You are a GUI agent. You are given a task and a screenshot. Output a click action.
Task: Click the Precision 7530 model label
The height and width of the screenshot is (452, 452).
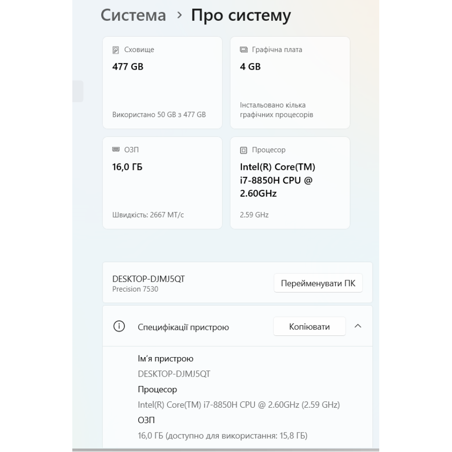point(135,289)
